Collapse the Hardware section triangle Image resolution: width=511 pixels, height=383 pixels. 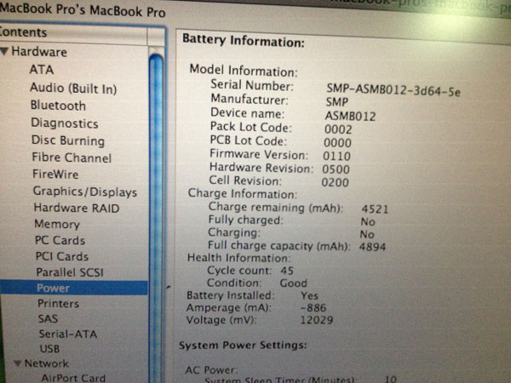point(5,52)
